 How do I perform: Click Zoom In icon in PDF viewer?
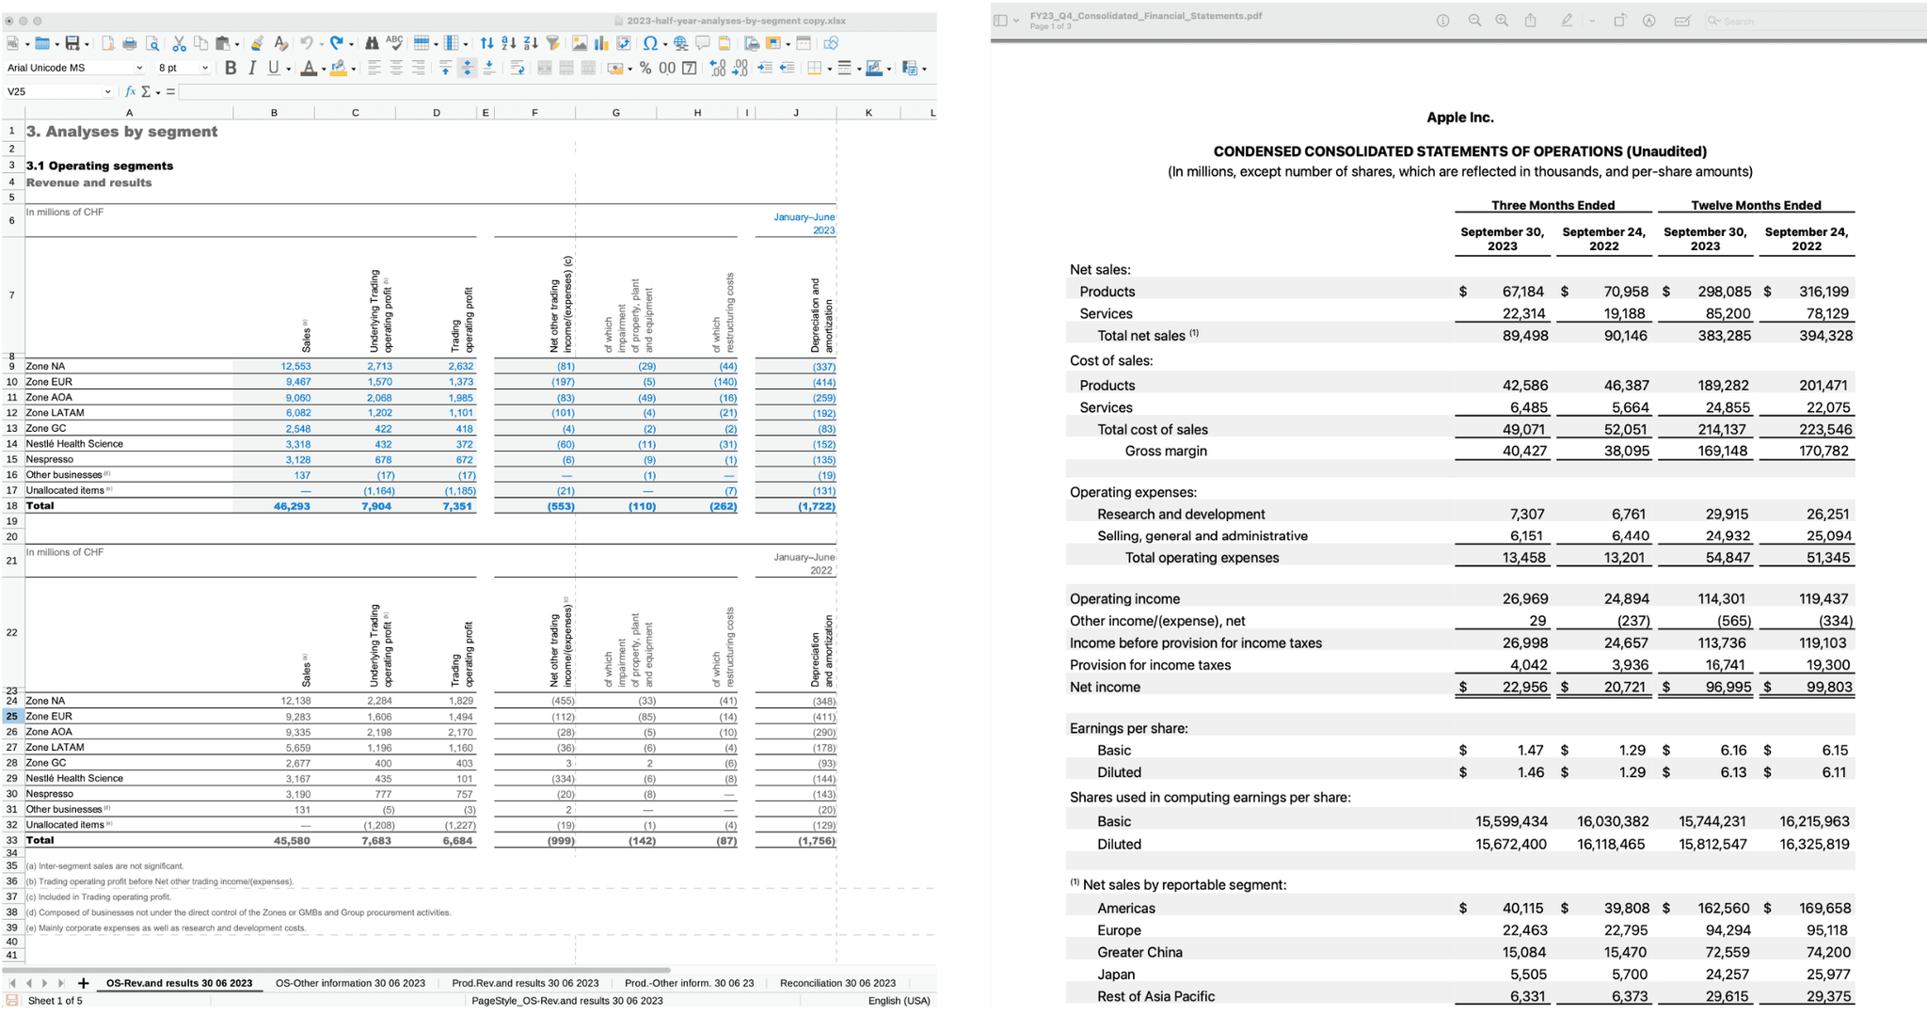click(x=1502, y=21)
